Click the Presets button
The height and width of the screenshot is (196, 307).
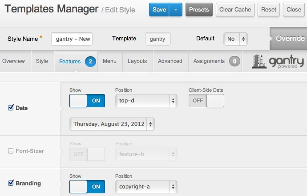[x=199, y=10]
